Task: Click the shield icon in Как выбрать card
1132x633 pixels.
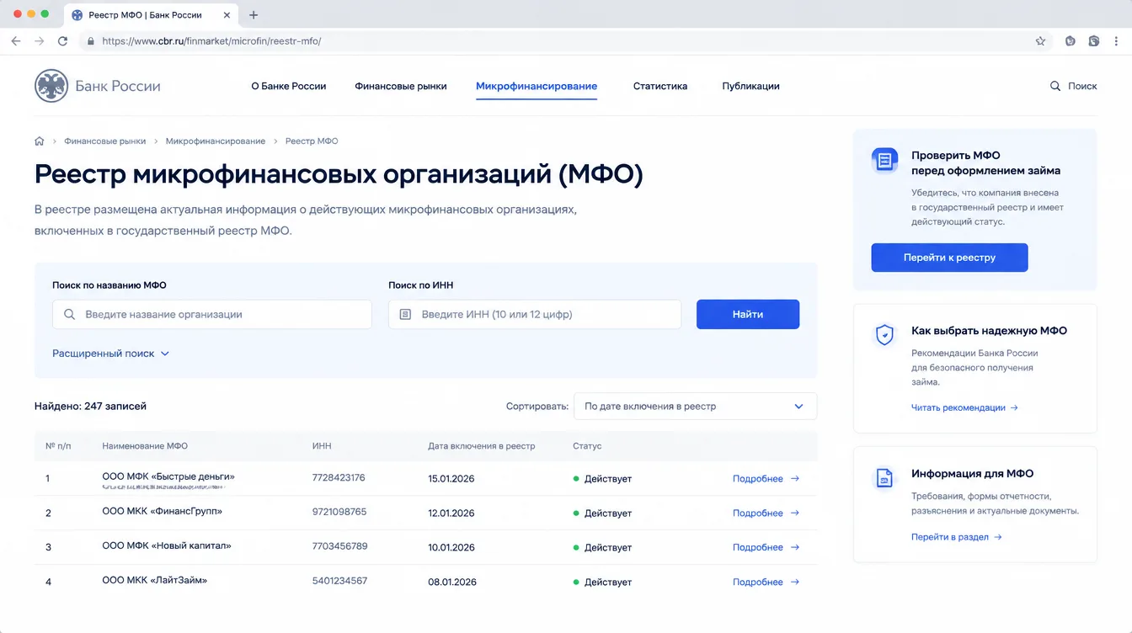Action: pos(884,335)
